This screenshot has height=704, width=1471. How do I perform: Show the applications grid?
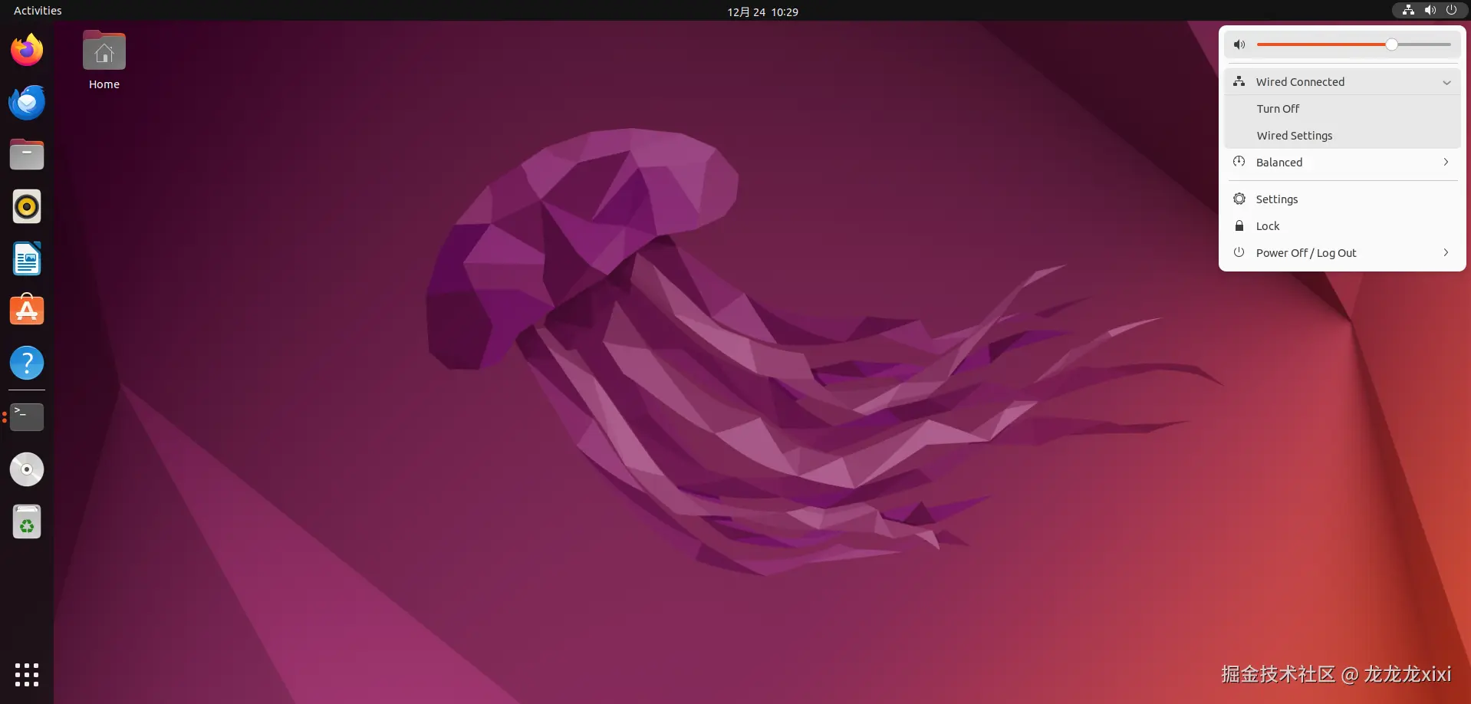pyautogui.click(x=27, y=675)
